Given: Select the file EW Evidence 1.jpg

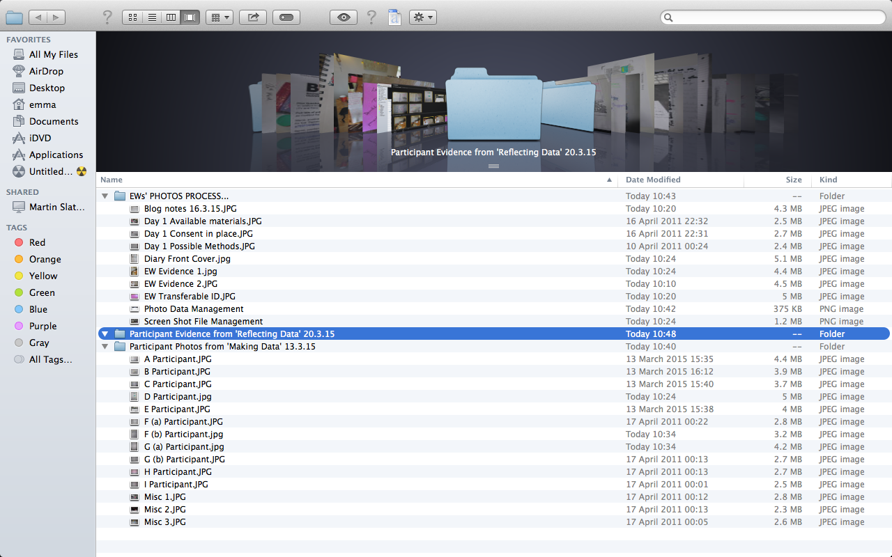Looking at the screenshot, I should (x=180, y=272).
